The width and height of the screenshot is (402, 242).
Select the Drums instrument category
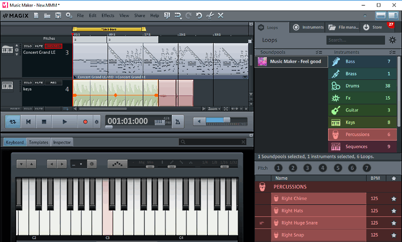click(x=362, y=86)
